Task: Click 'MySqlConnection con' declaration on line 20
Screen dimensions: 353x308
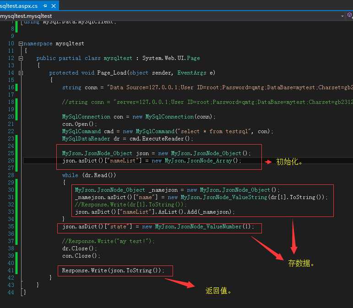Action: point(139,117)
